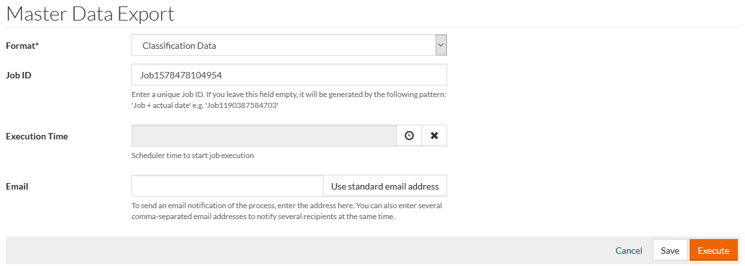Click the Master Data Export heading
This screenshot has width=745, height=266.
[x=90, y=13]
